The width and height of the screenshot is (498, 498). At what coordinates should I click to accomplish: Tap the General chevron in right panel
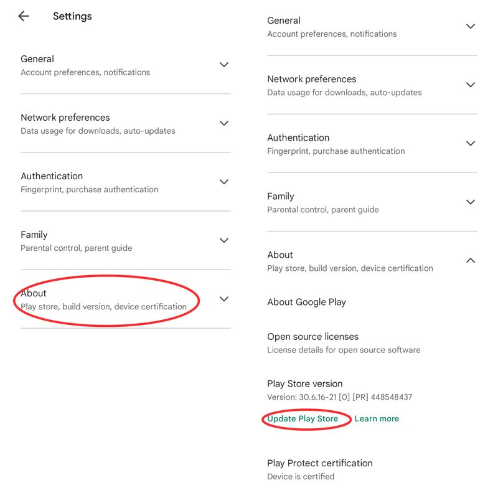point(471,26)
